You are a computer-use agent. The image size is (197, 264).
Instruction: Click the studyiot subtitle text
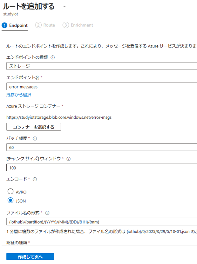[x=11, y=14]
